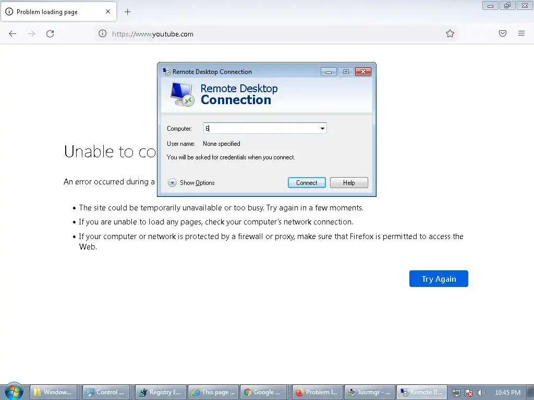Click the Firefox forward arrow
The height and width of the screenshot is (400, 534).
(31, 34)
